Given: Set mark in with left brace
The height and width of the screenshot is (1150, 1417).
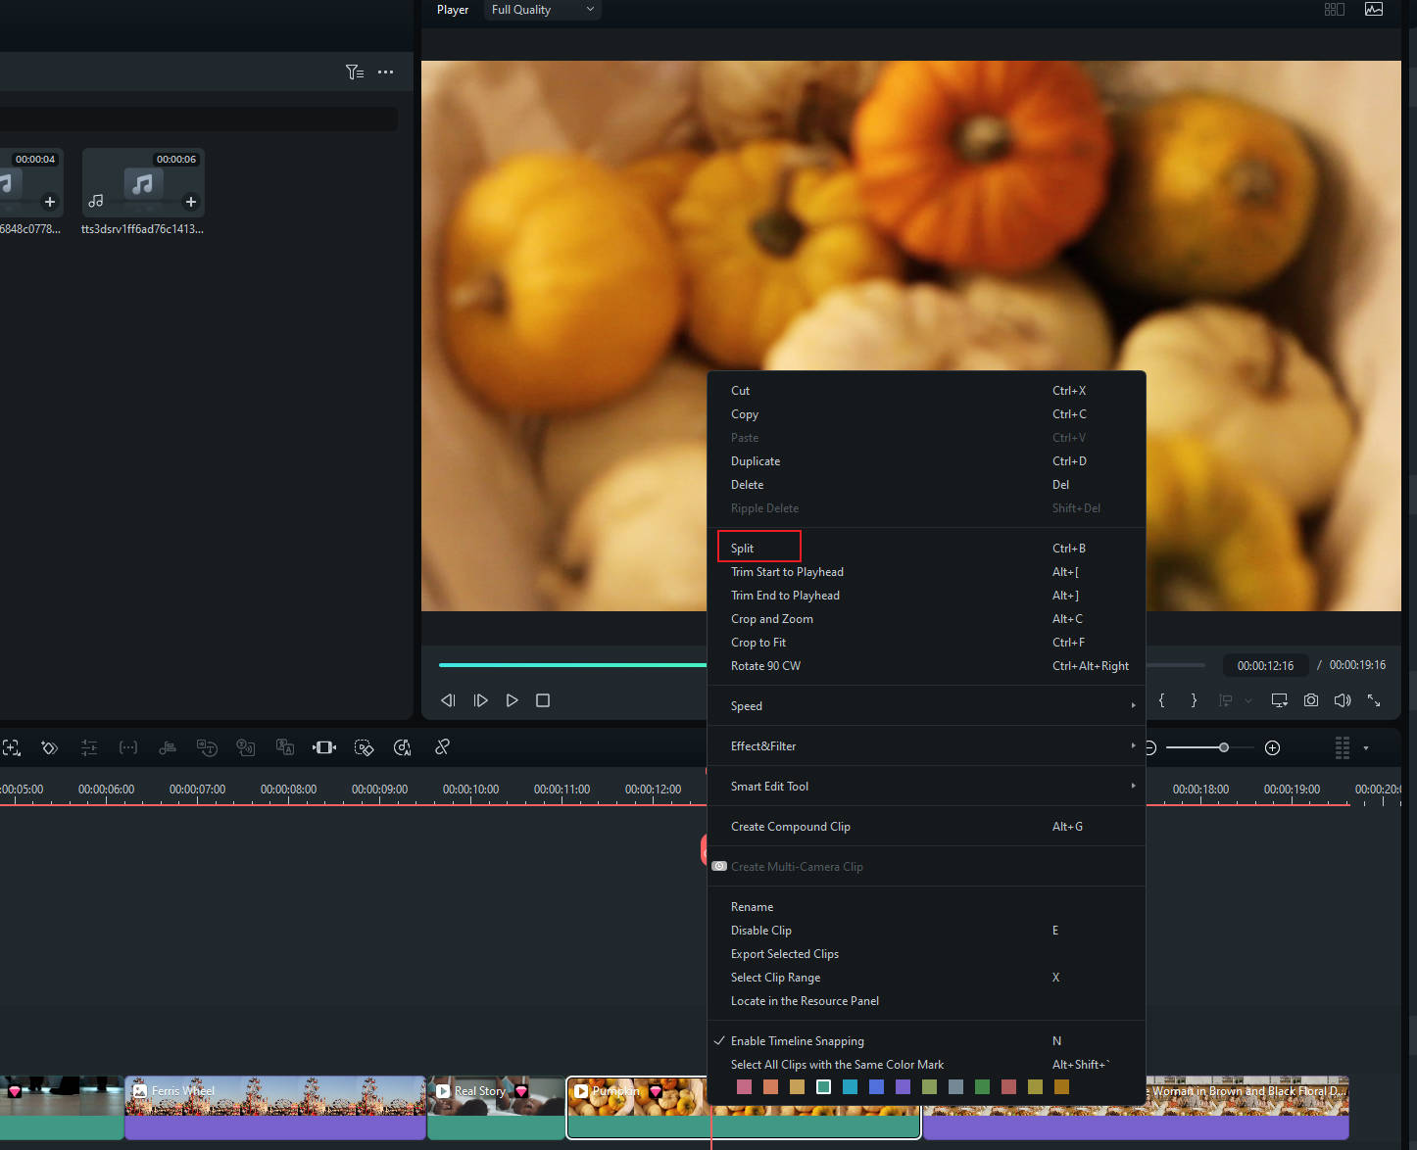Looking at the screenshot, I should (x=1162, y=700).
